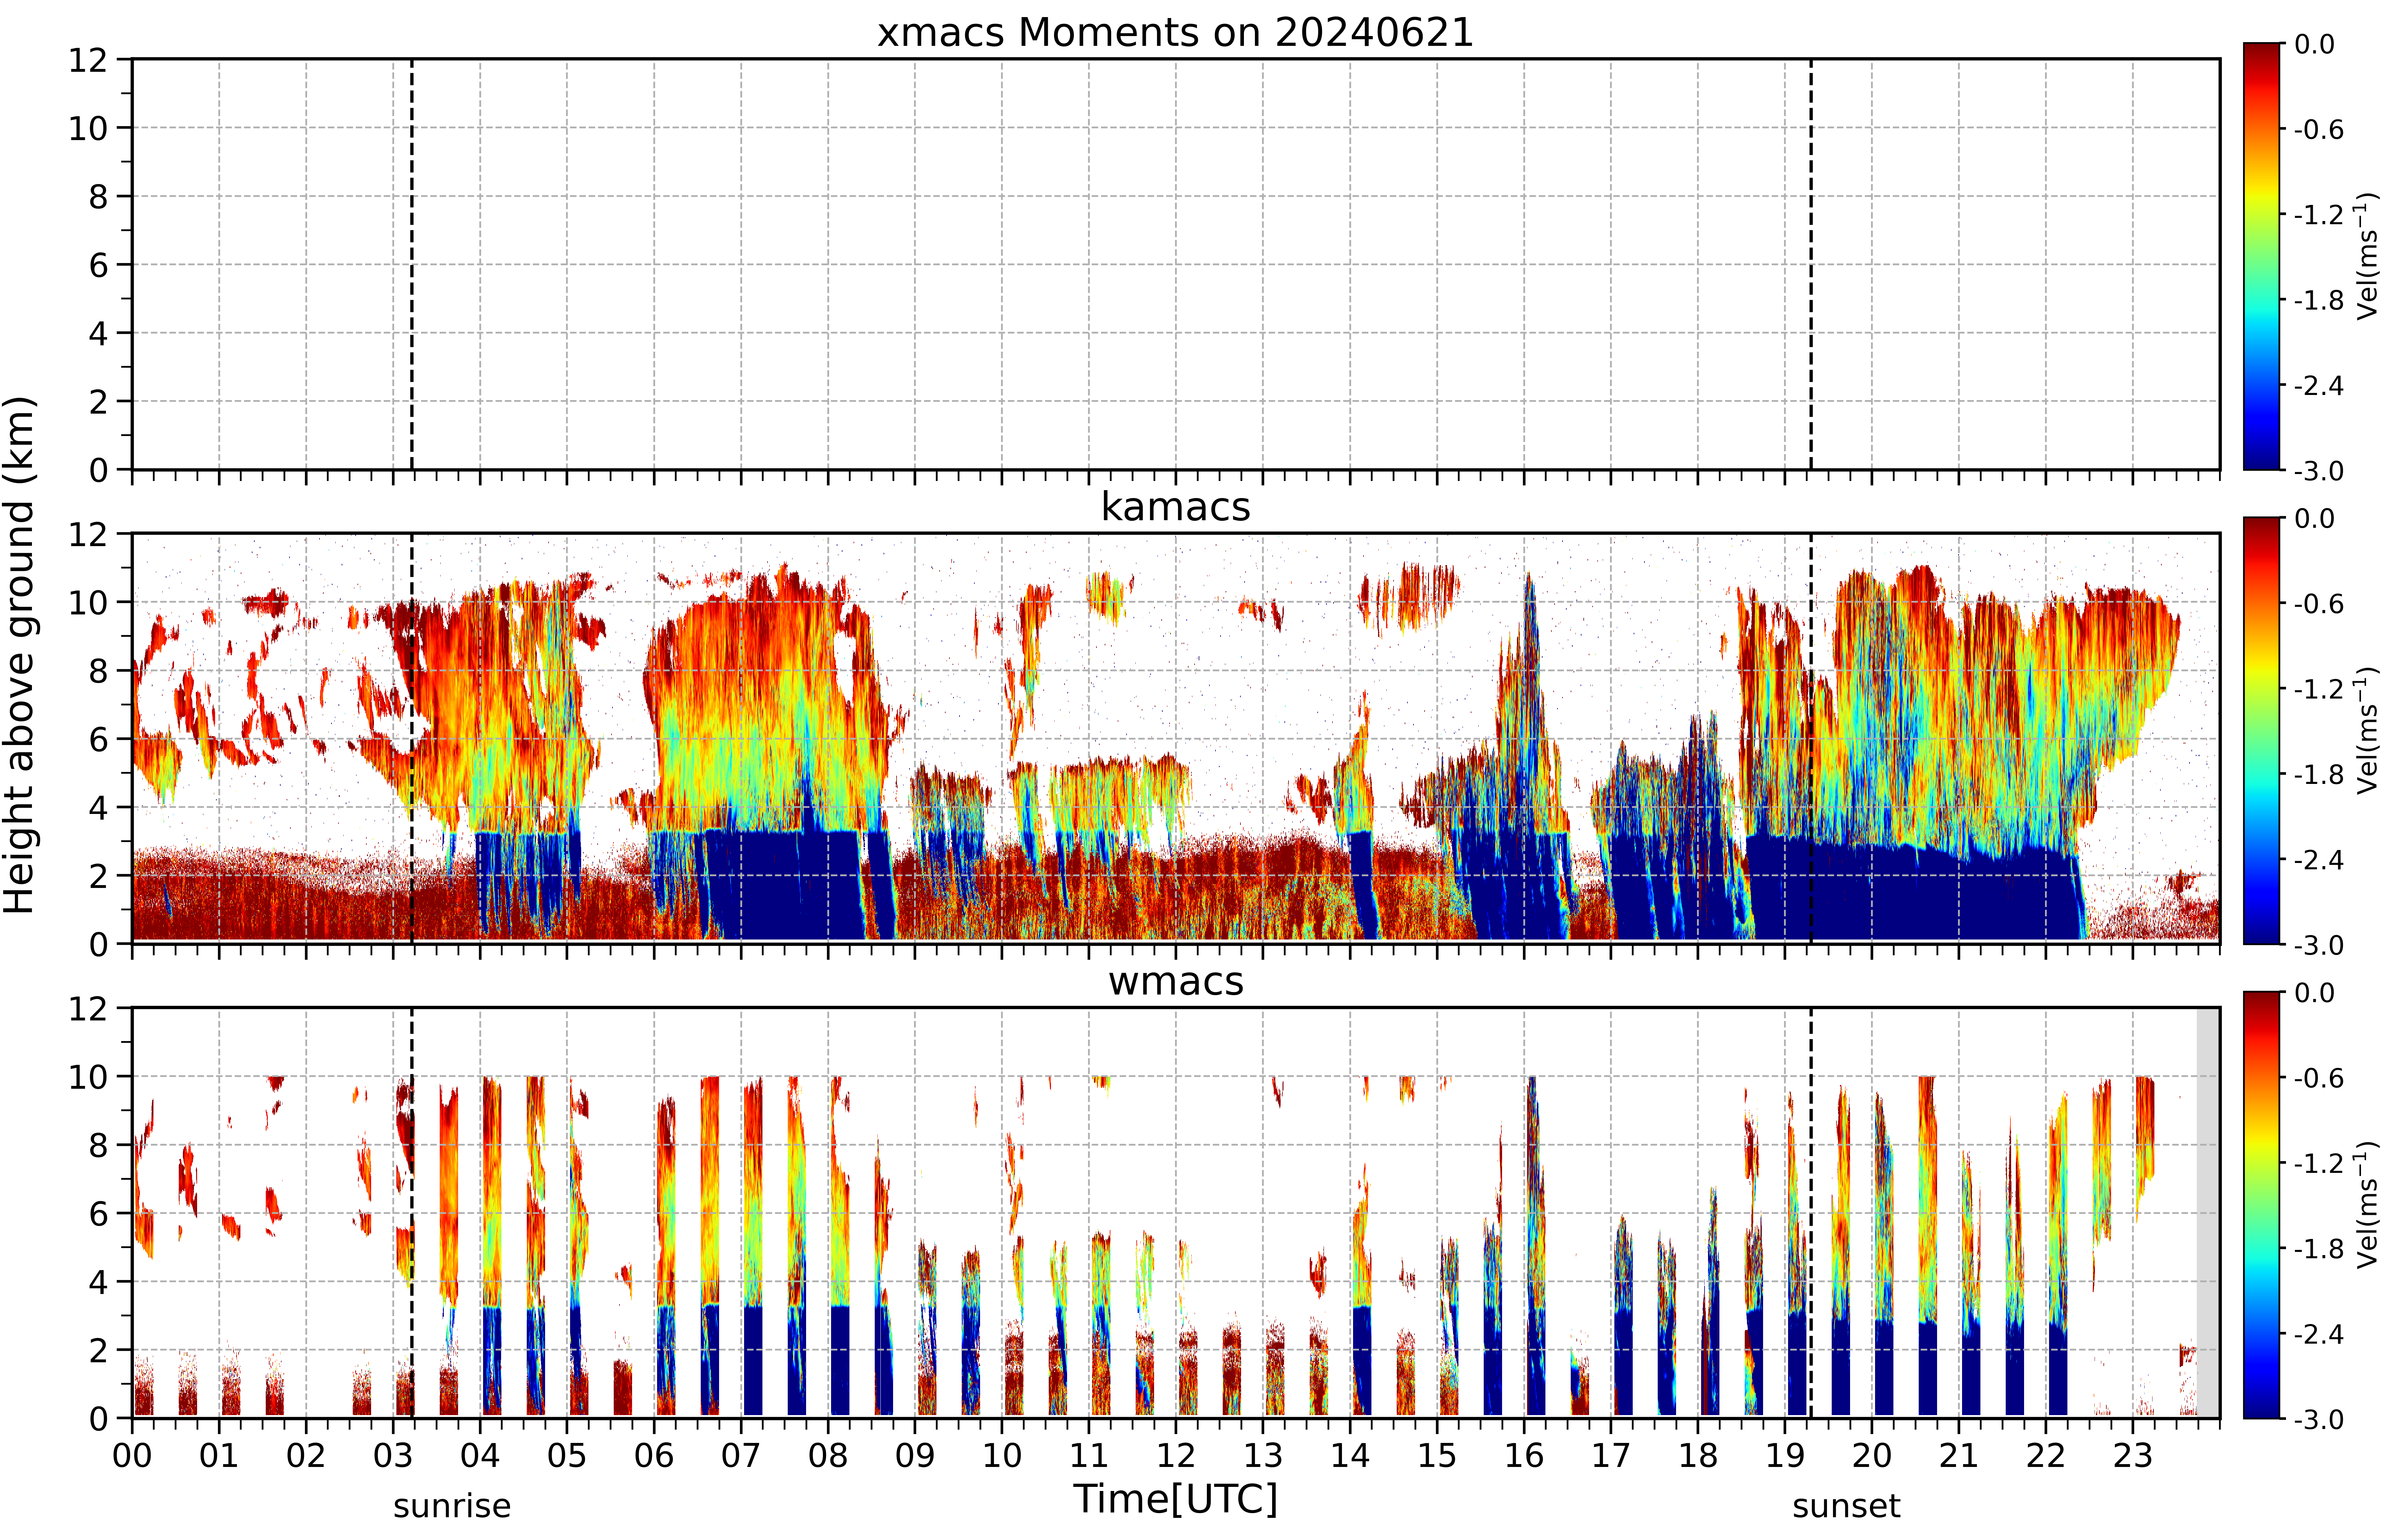Screen dimensions: 2398x1540
Task: Click the "xmacs Moments on 20240621" title
Action: (x=1176, y=33)
